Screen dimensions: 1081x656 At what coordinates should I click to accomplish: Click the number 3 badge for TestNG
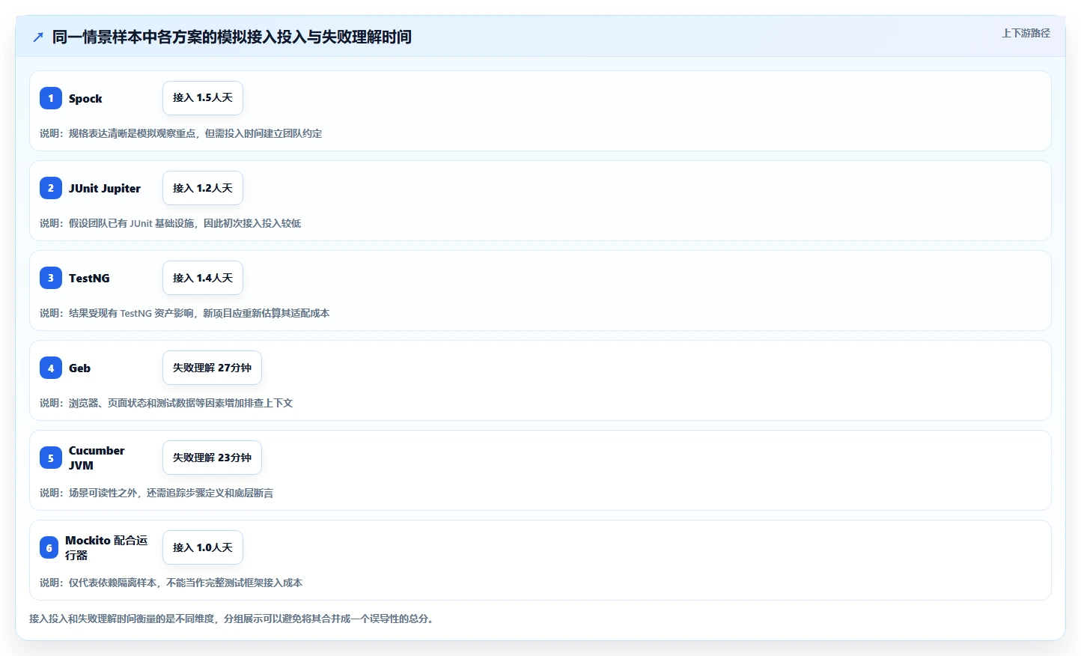coord(51,278)
